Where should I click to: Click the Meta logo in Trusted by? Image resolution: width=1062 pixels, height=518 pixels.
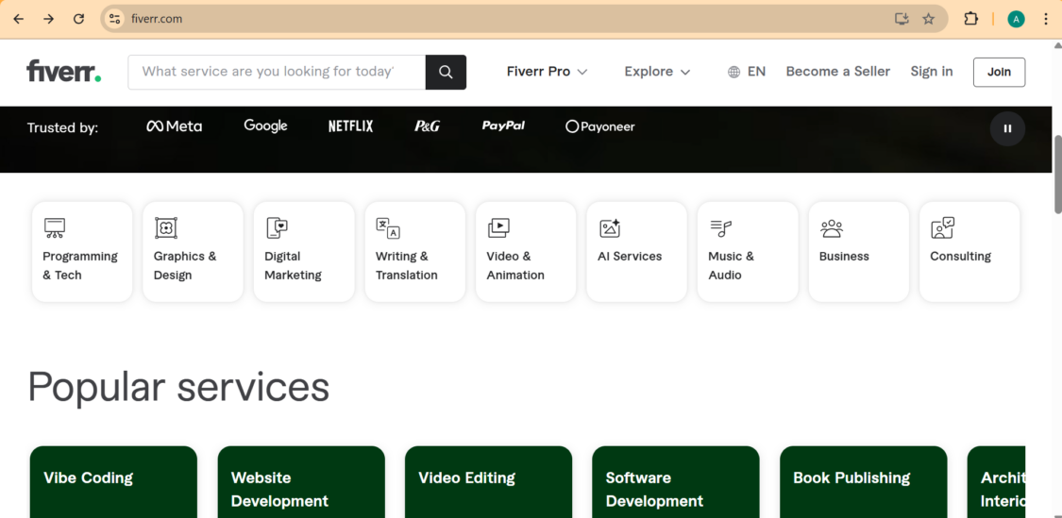pos(174,125)
